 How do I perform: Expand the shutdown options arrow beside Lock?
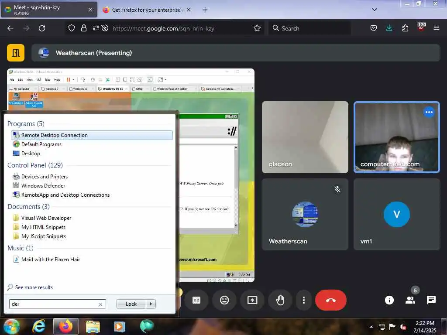coord(151,304)
